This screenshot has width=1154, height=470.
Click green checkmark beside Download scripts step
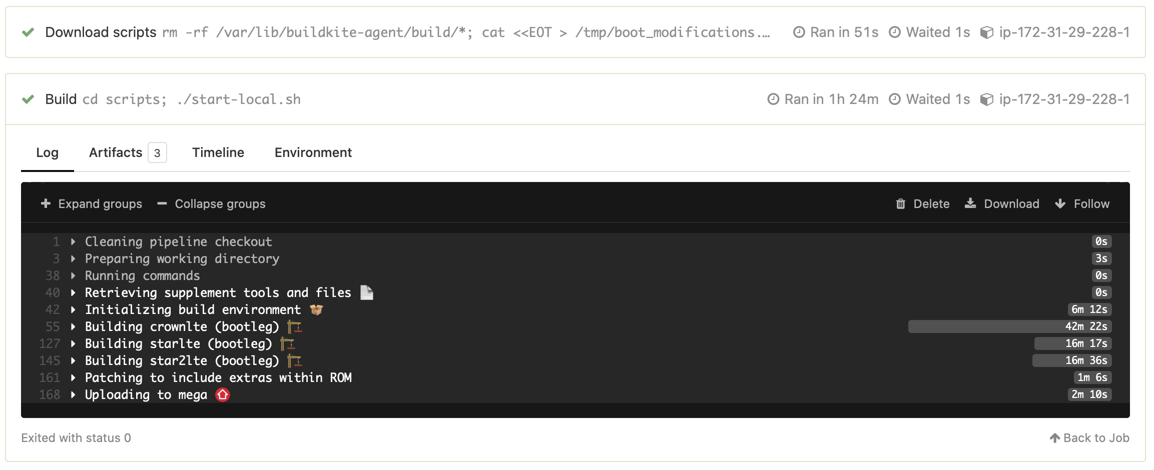tap(28, 32)
